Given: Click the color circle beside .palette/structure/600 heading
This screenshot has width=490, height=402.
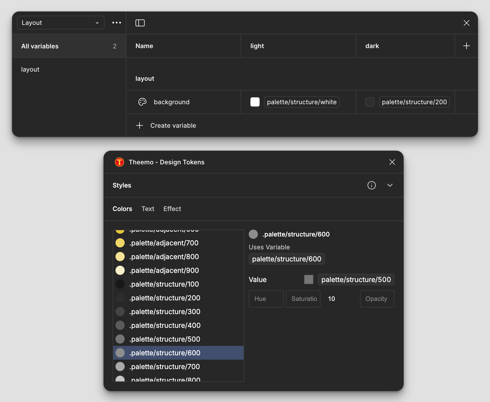Looking at the screenshot, I should point(253,234).
